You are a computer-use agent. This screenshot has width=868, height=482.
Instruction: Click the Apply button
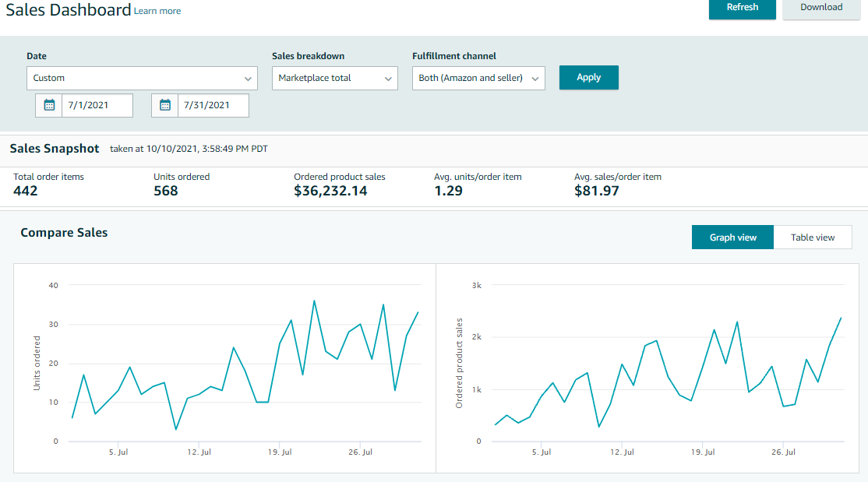[588, 77]
